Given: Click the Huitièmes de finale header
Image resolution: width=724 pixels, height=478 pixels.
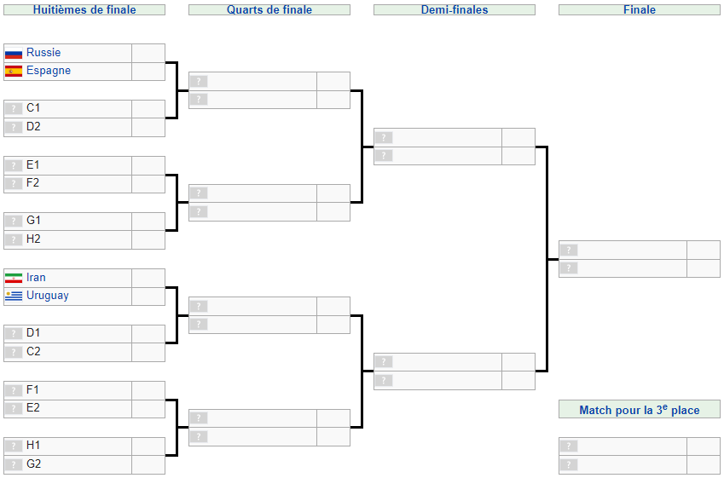Looking at the screenshot, I should pos(84,10).
